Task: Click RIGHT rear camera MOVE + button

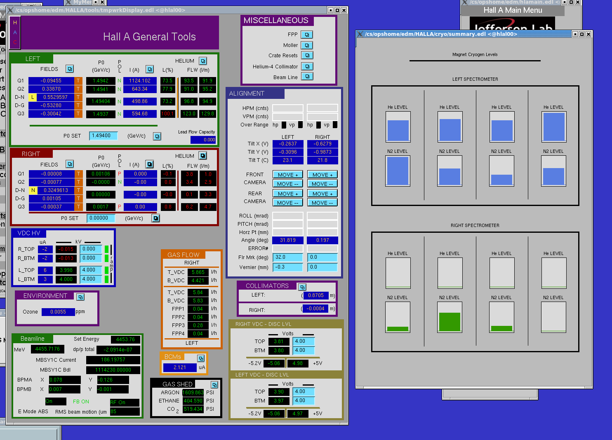Action: pyautogui.click(x=322, y=194)
